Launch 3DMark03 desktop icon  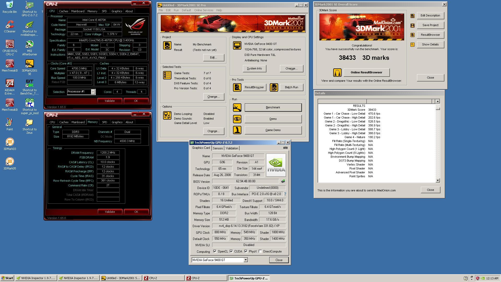point(9,144)
